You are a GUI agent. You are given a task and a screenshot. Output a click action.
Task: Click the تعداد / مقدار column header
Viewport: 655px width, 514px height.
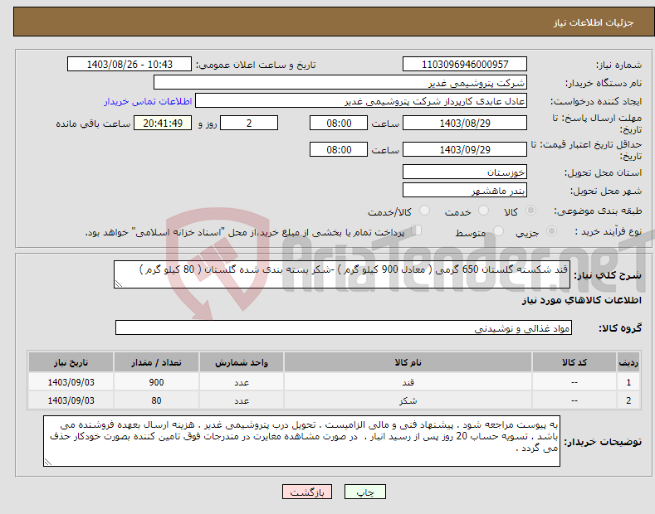click(156, 362)
